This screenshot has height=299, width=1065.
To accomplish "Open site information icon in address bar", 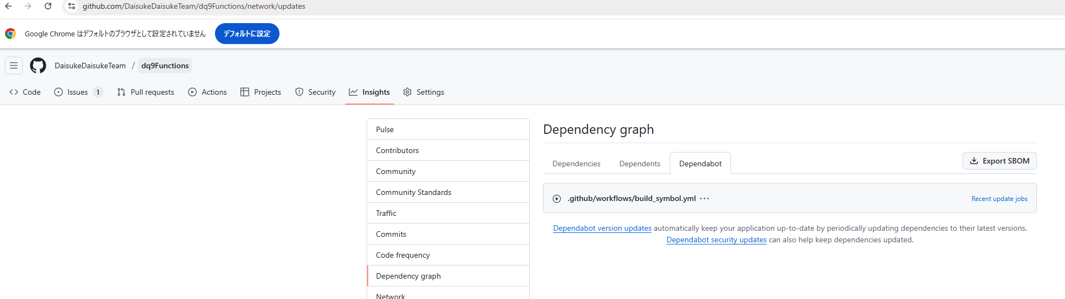I will click(71, 6).
